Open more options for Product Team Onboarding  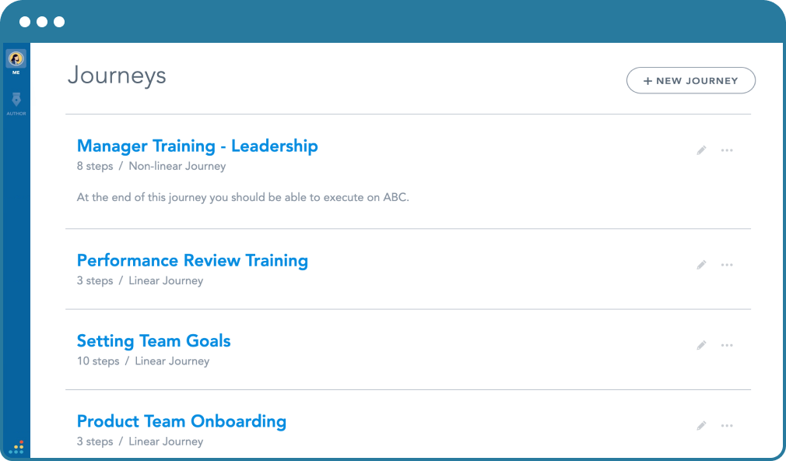pyautogui.click(x=727, y=425)
